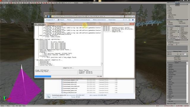The image size is (190, 107).
Task: Select the Shape edit mode
Action: 171,35
